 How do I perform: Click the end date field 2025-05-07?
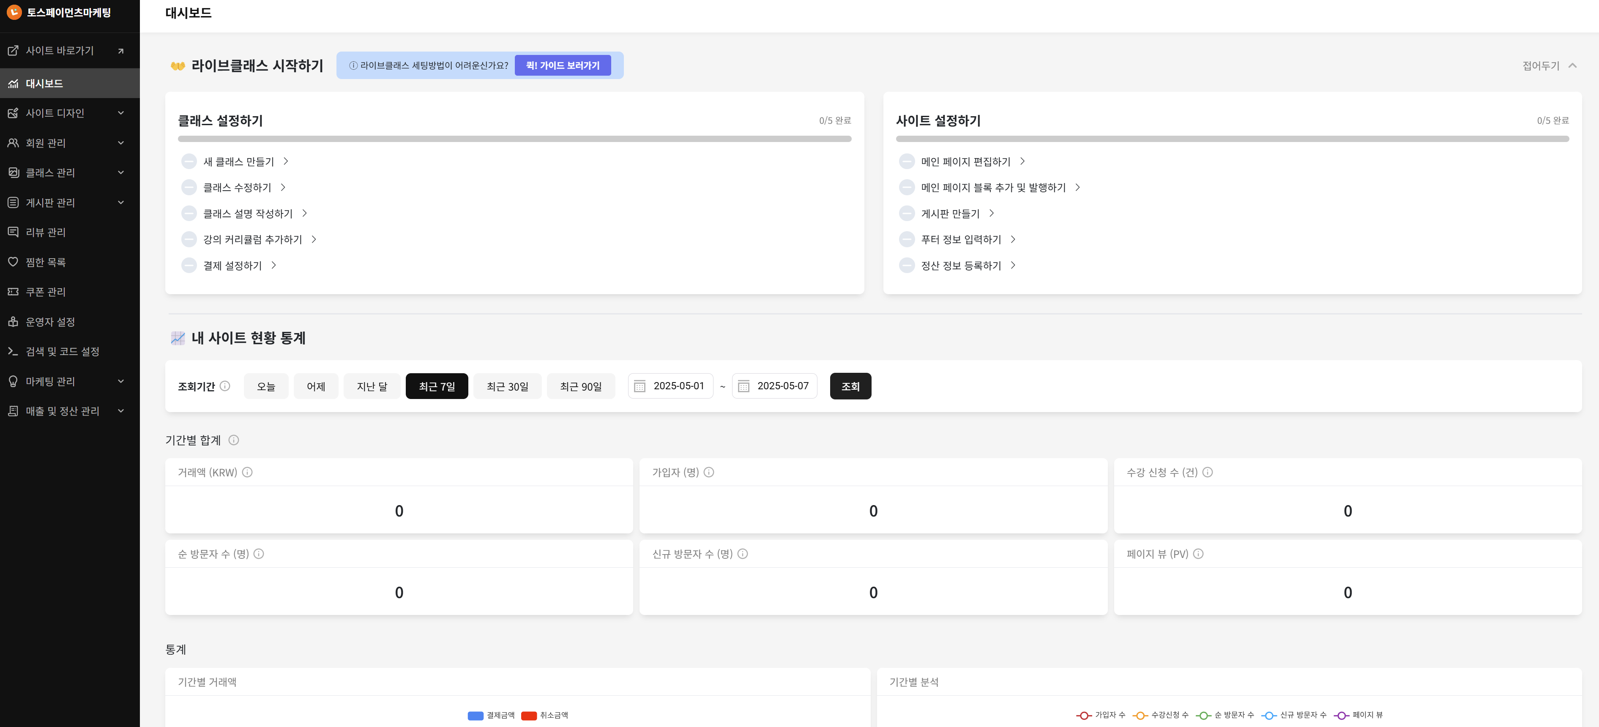pos(782,385)
